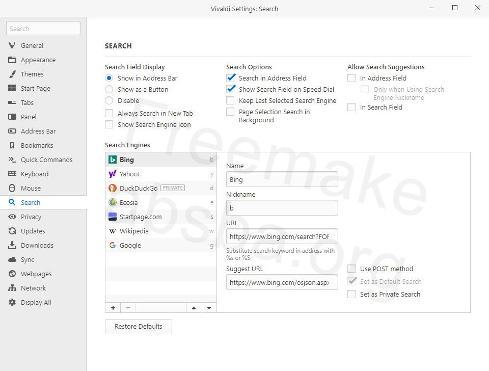The height and width of the screenshot is (371, 489).
Task: Click the Ecosia logo icon
Action: (112, 202)
